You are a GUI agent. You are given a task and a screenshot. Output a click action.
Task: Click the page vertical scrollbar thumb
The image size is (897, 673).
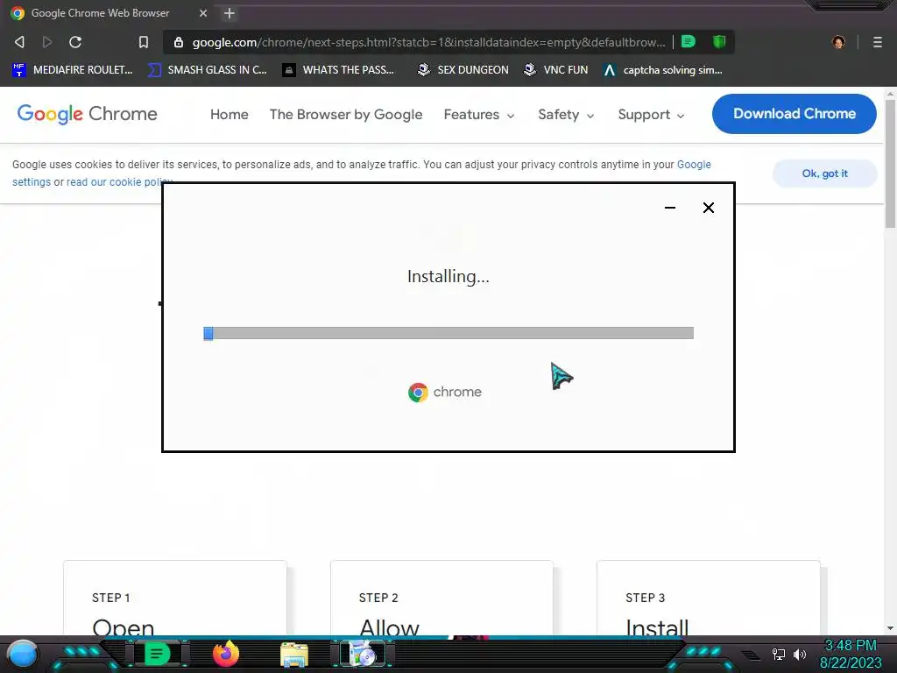(890, 164)
